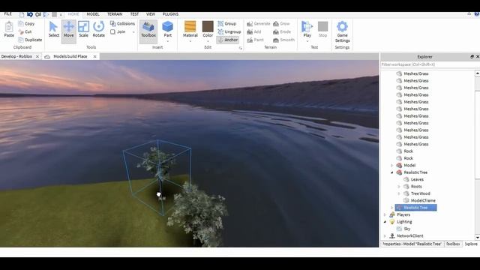
Task: Switch to the TERRAIN ribbon tab
Action: (x=115, y=14)
